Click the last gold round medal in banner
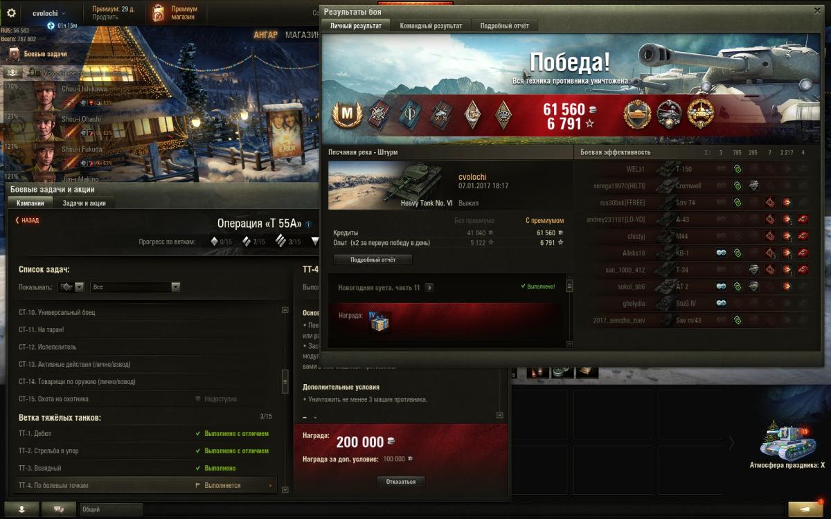831x519 pixels. 700,113
